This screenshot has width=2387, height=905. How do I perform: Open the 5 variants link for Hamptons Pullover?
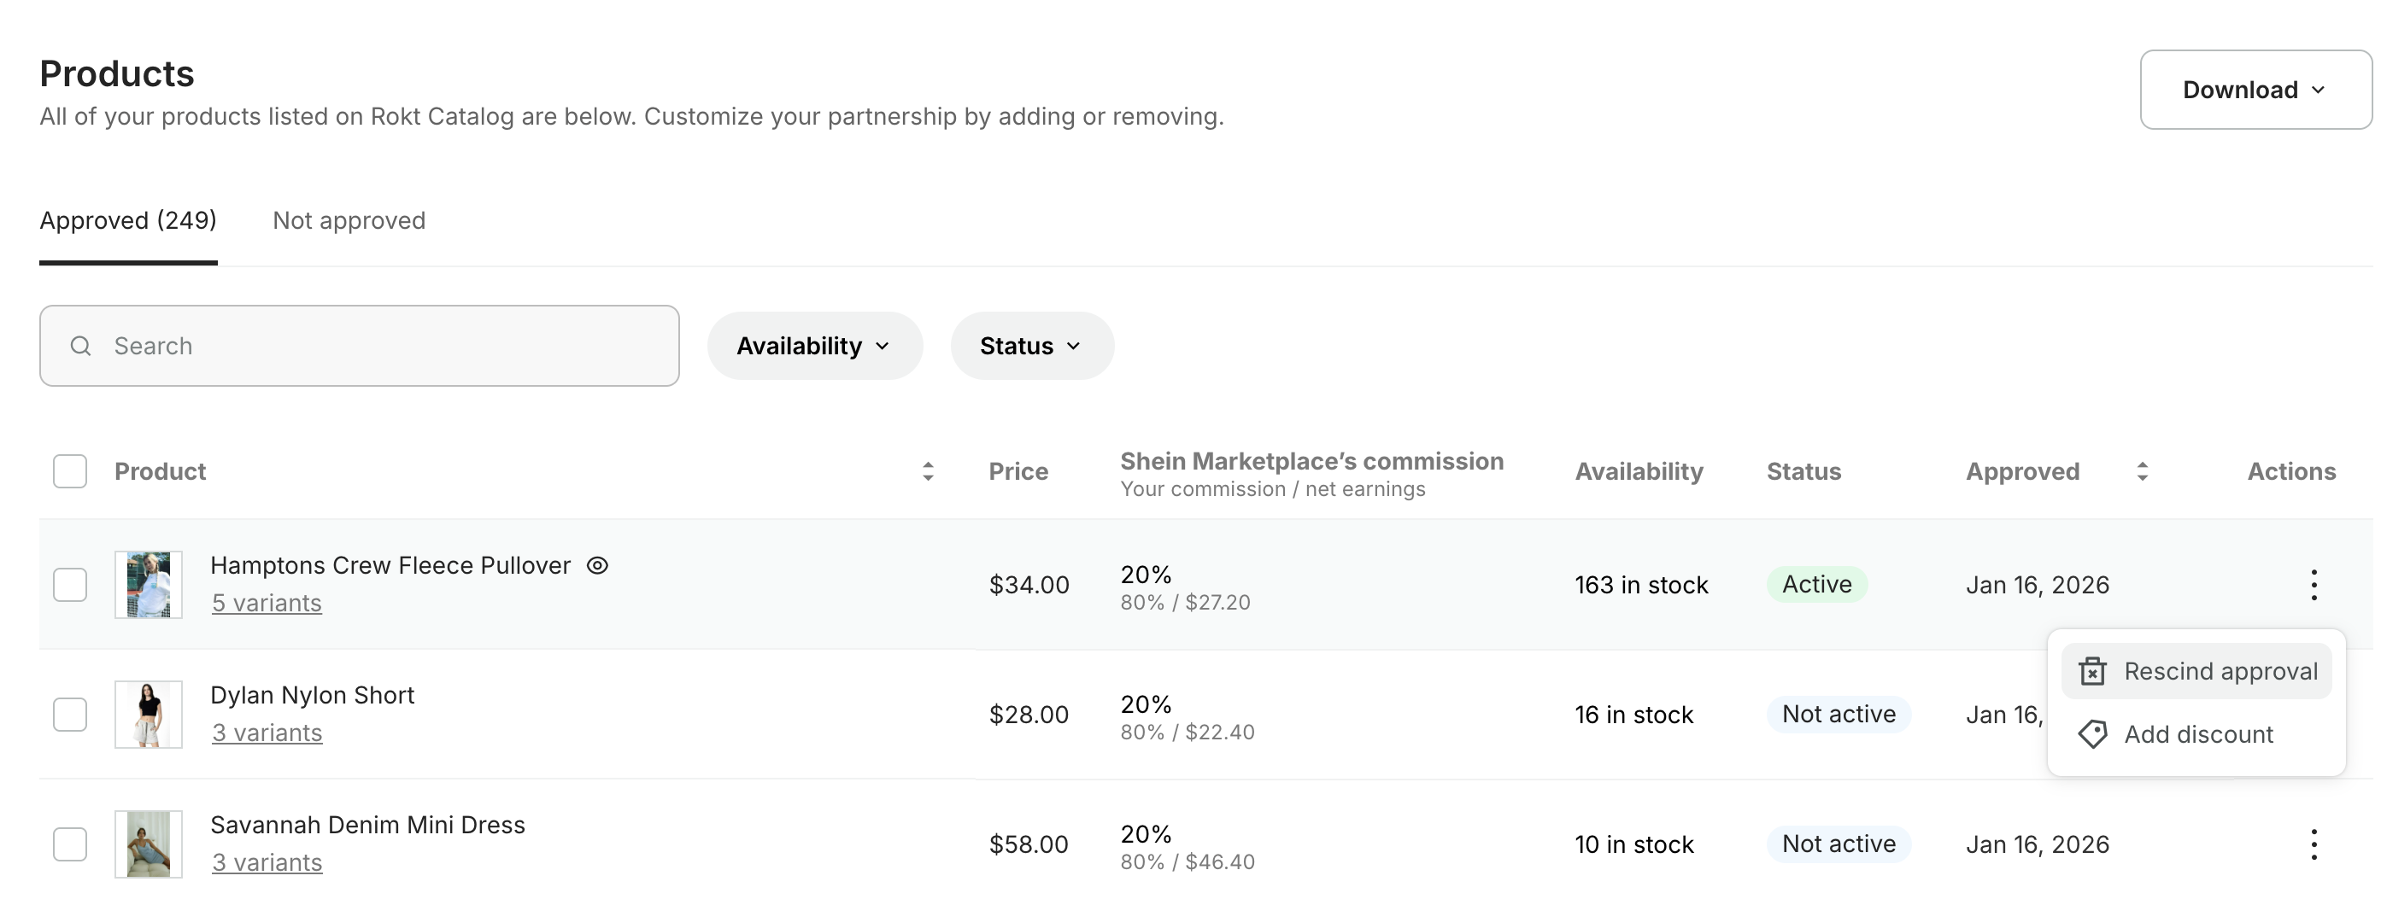pyautogui.click(x=267, y=603)
